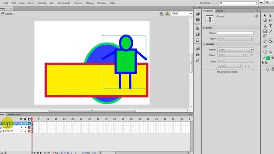Click the stroke color pencil control

pyautogui.click(x=264, y=58)
